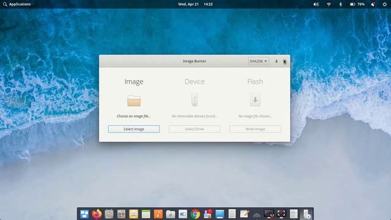Open the SHA256 checksum dropdown
This screenshot has width=391, height=220.
coord(258,61)
